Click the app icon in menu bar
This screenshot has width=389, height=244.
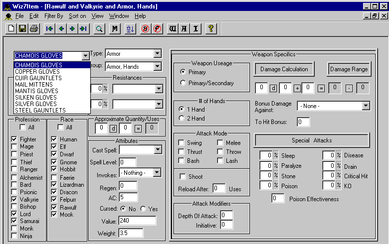pyautogui.click(x=8, y=16)
